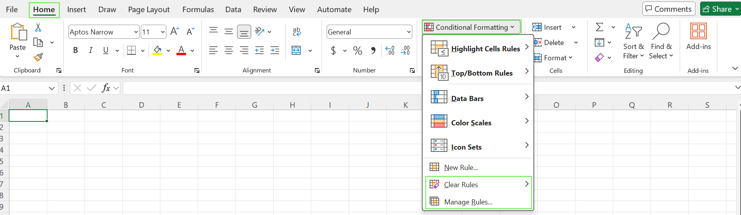Open Clear Rules submenu
The image size is (741, 215).
[478, 184]
